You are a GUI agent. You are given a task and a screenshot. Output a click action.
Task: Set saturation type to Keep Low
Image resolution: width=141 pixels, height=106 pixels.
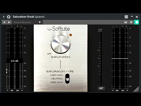click(x=56, y=82)
